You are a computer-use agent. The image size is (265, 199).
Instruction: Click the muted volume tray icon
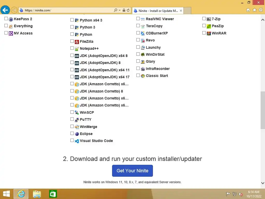[x=241, y=194]
